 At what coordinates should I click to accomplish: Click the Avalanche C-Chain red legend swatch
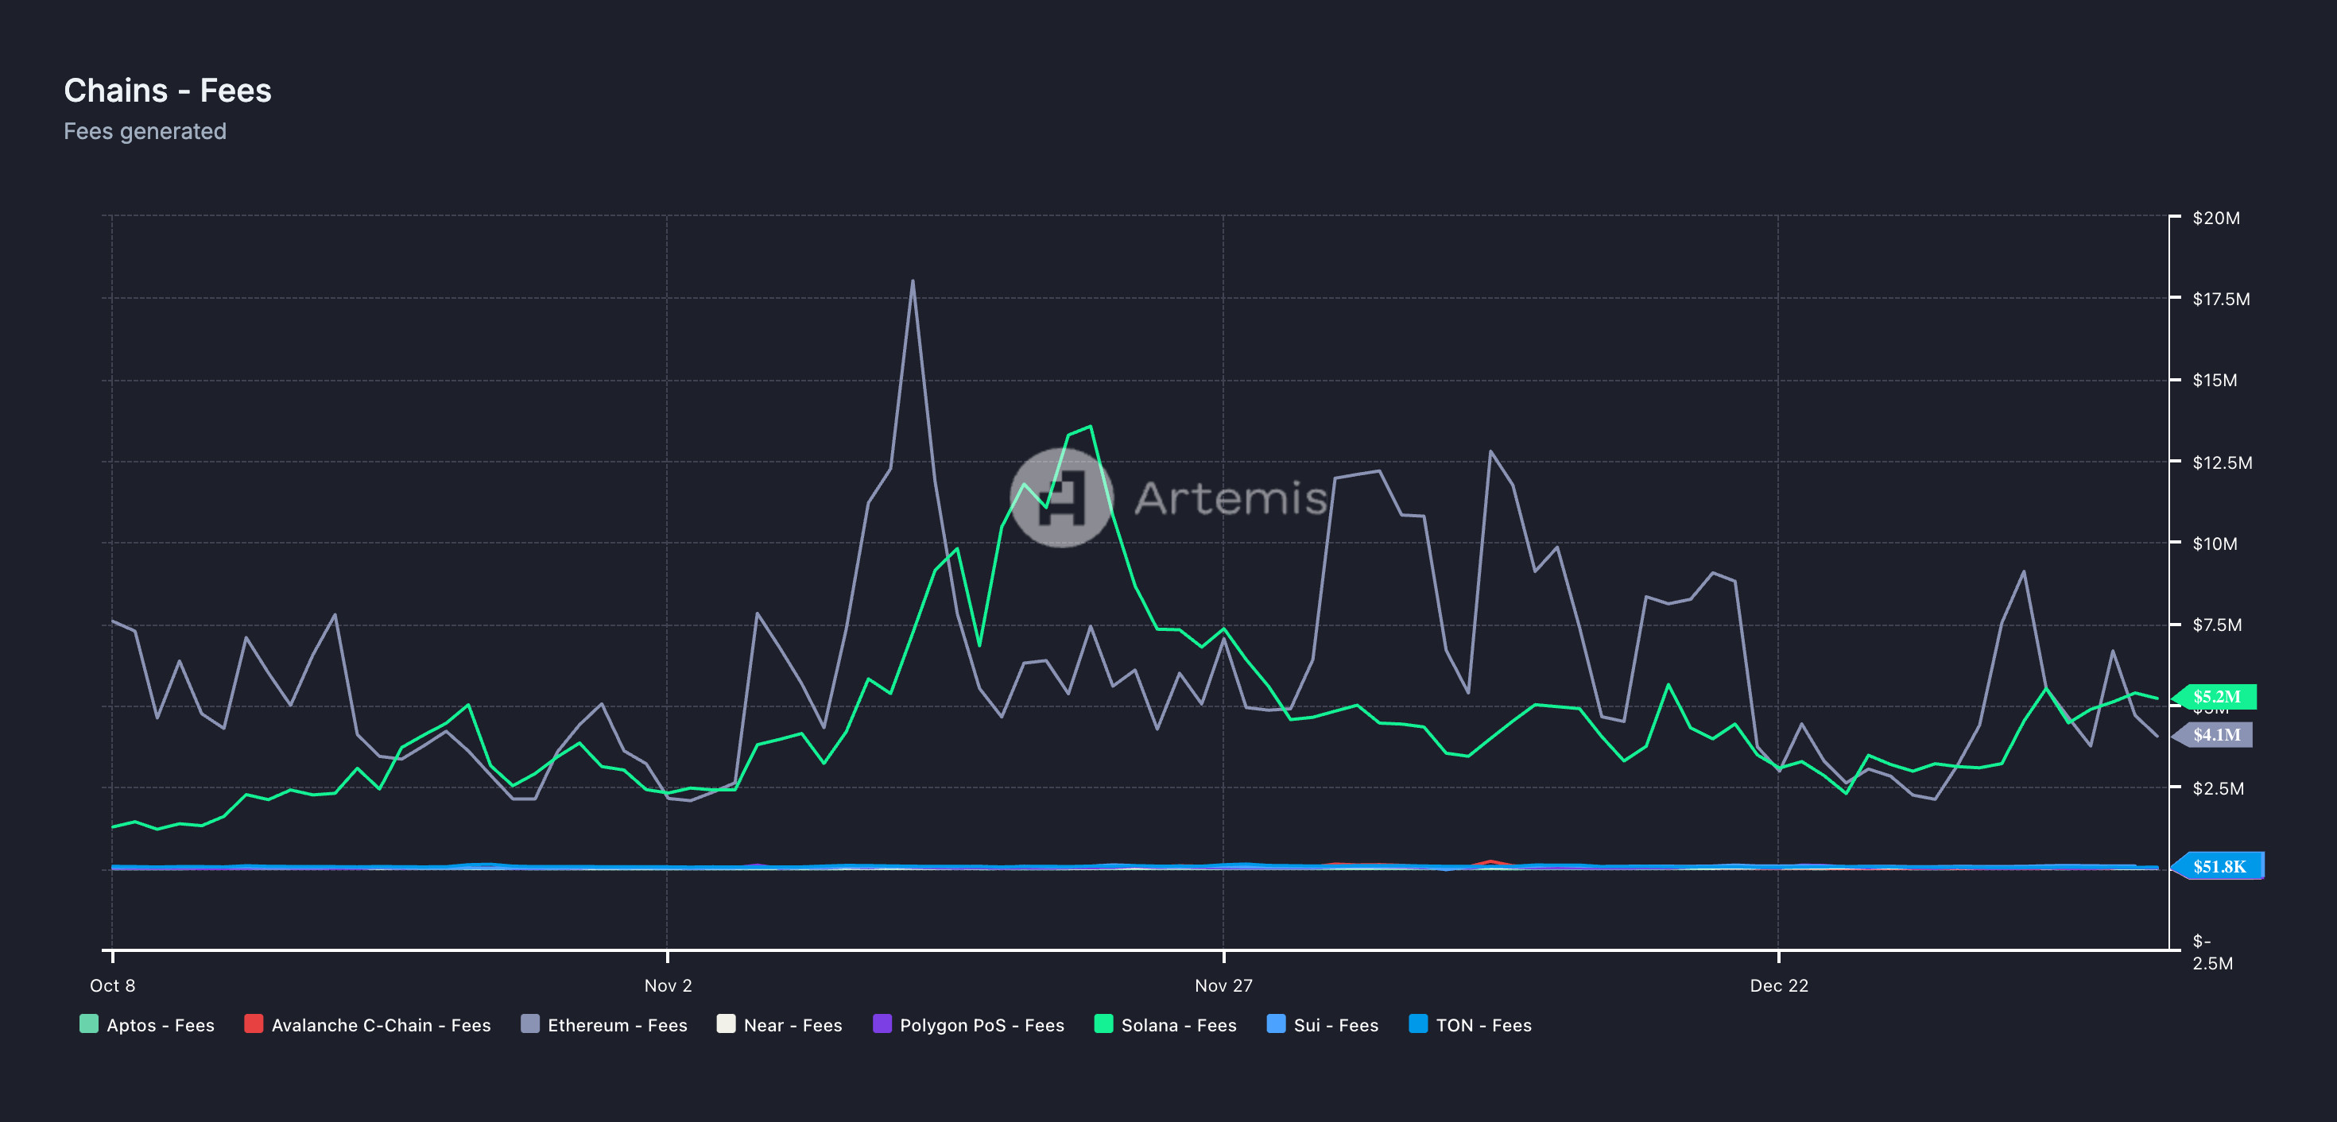(x=253, y=1024)
